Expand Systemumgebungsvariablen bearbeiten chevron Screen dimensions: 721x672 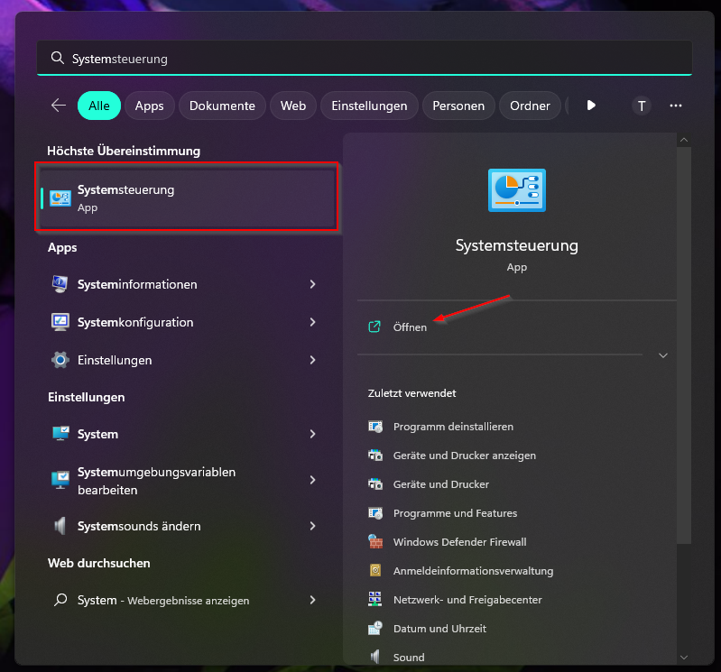pyautogui.click(x=313, y=480)
